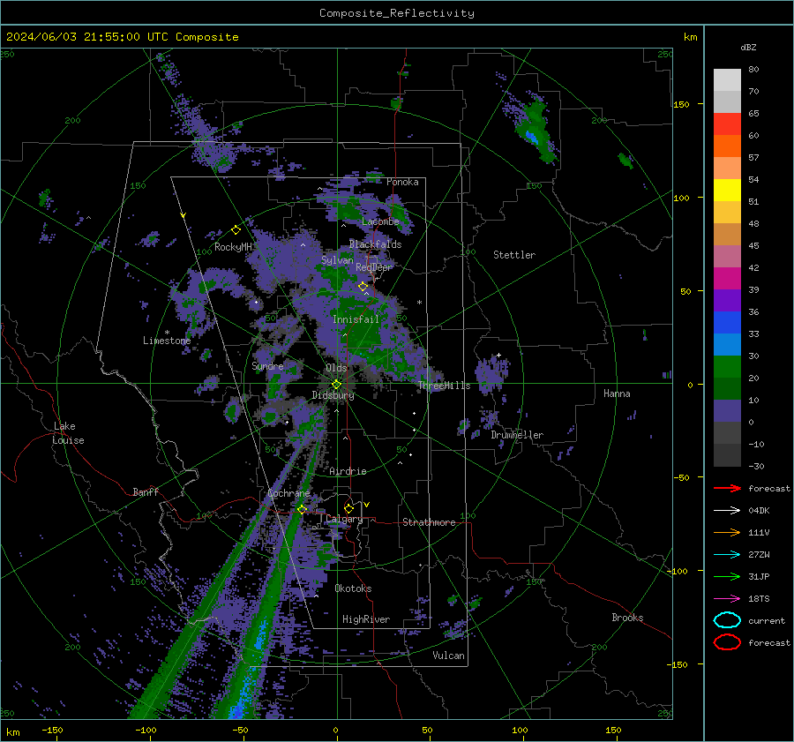Click the Stettler town label

tap(514, 255)
